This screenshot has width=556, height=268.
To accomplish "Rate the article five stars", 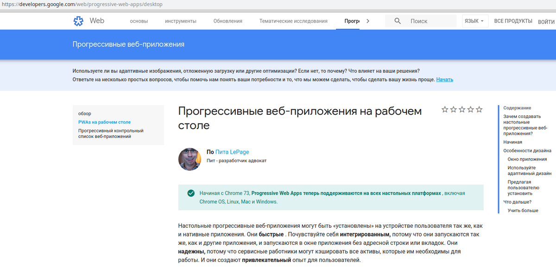I will point(479,110).
